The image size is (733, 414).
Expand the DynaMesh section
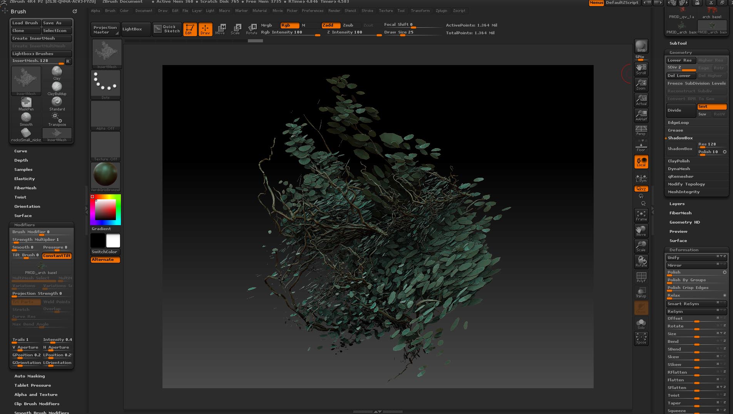pyautogui.click(x=679, y=169)
